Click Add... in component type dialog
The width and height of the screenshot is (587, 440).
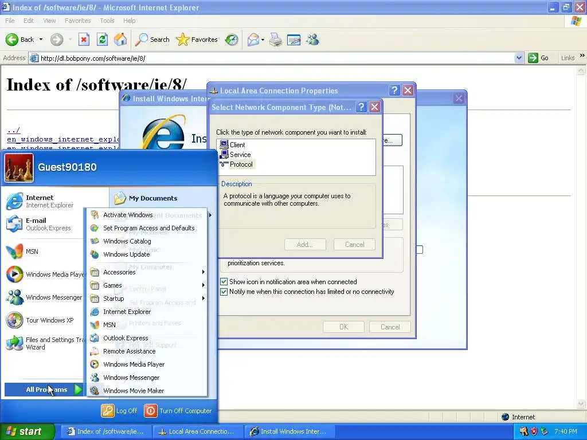click(305, 244)
